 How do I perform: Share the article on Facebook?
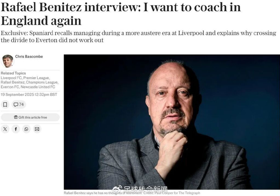pos(16,129)
